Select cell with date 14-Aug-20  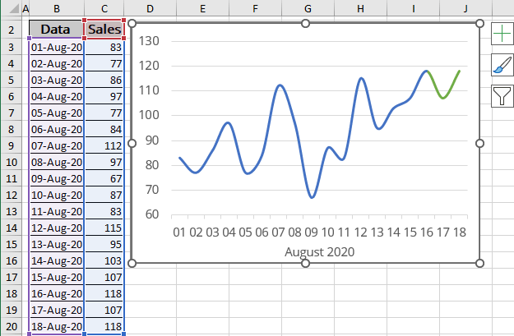point(57,260)
